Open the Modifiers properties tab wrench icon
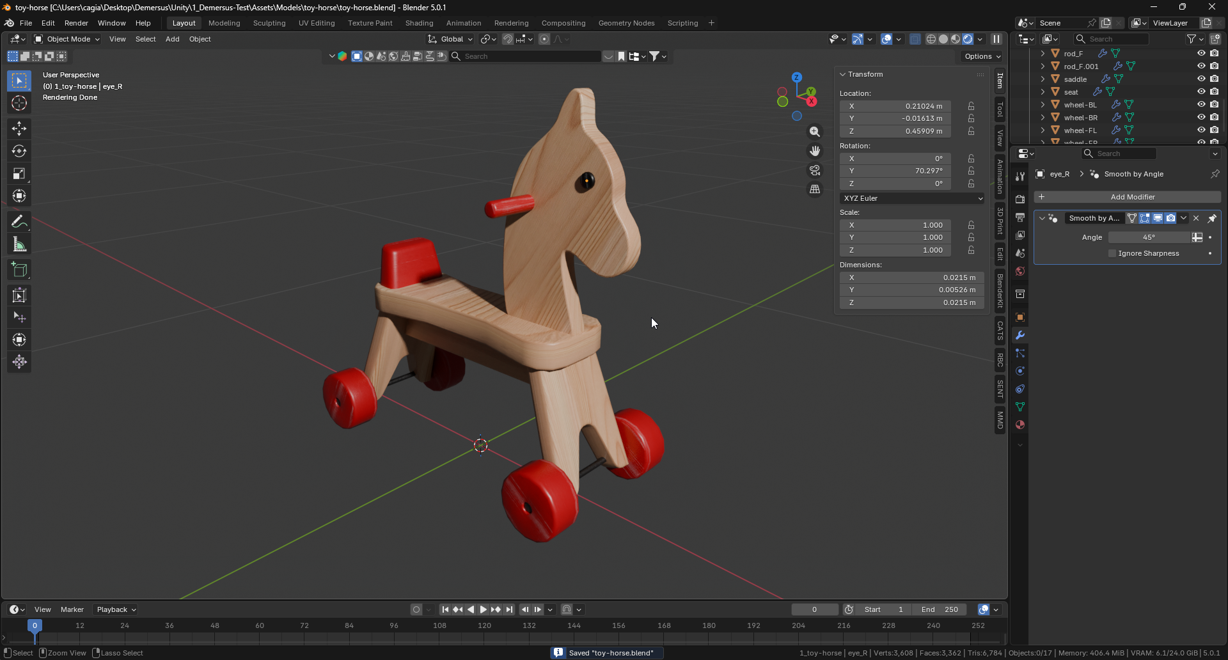 [1020, 335]
